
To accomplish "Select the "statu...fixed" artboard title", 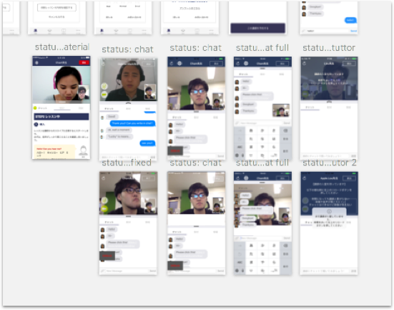I will (x=127, y=163).
